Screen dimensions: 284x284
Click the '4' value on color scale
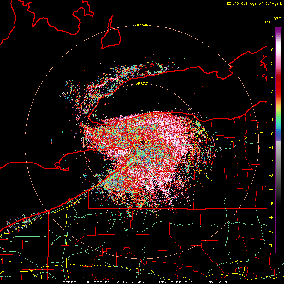[272, 78]
